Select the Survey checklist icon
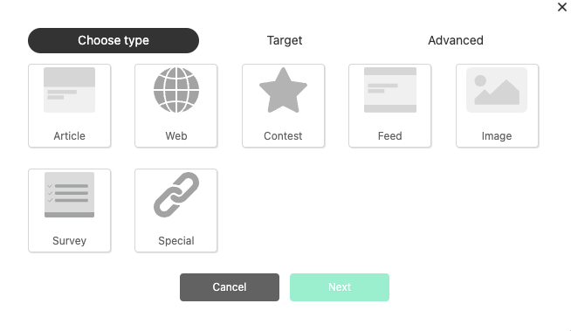This screenshot has width=571, height=331. point(69,195)
